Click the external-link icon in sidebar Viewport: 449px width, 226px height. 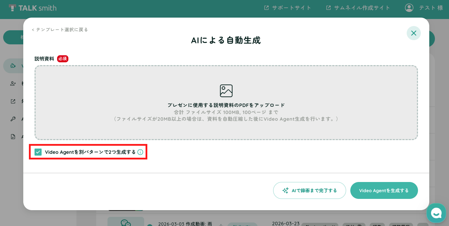pos(13,101)
